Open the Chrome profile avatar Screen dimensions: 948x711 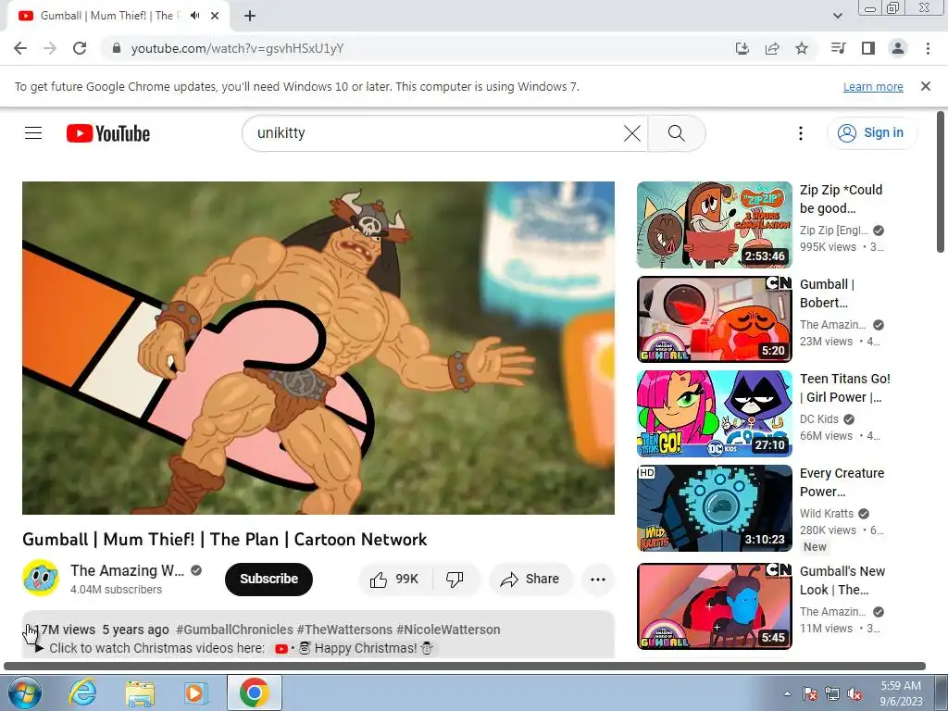point(898,48)
